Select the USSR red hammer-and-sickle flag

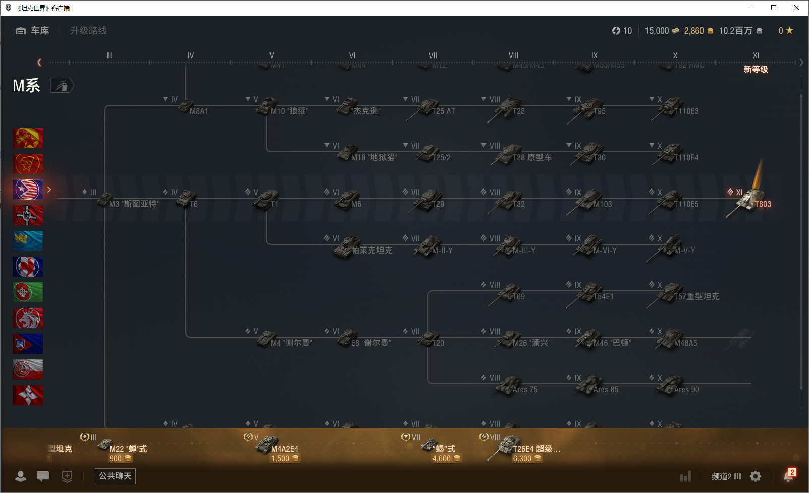[28, 164]
